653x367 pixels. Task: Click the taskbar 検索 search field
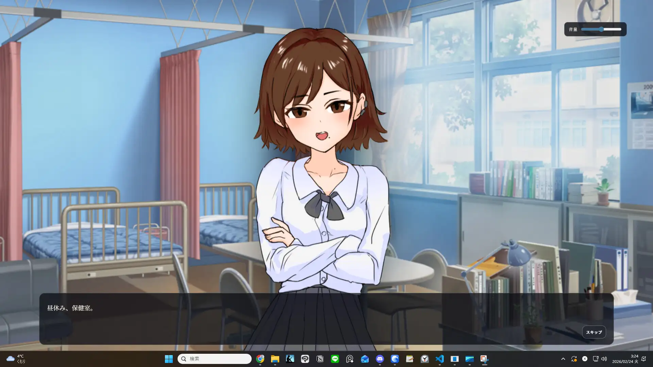[214, 359]
